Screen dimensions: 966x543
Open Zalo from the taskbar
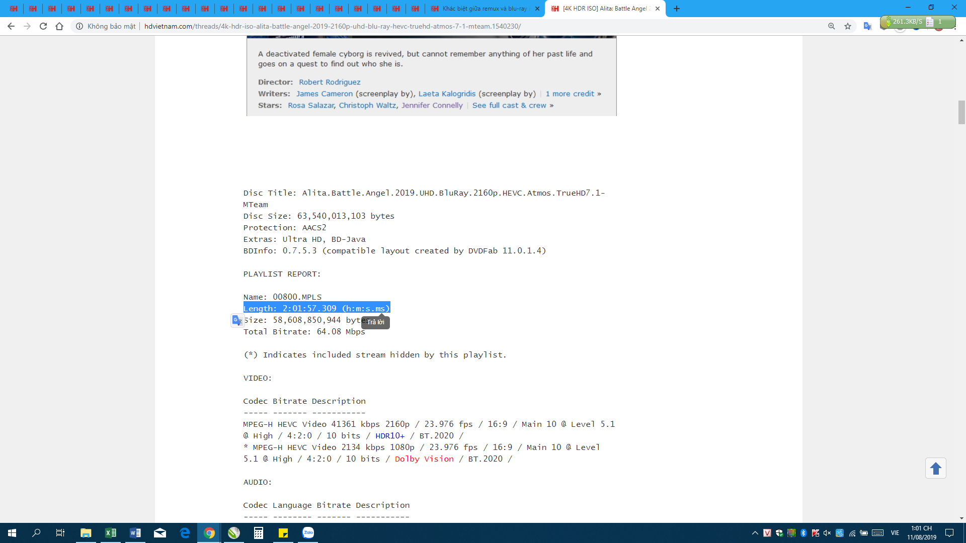click(308, 533)
